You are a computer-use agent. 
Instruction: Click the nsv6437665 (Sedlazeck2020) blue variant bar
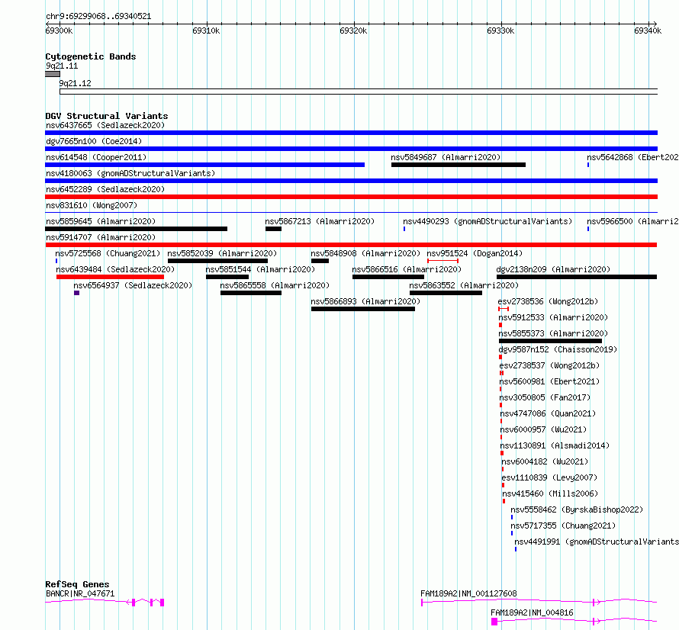pyautogui.click(x=351, y=133)
